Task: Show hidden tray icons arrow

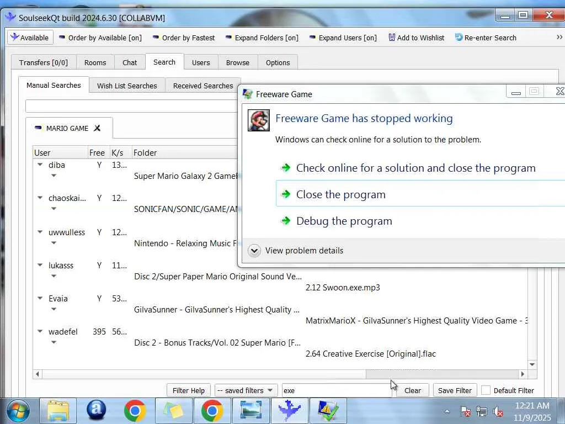Action: point(447,411)
